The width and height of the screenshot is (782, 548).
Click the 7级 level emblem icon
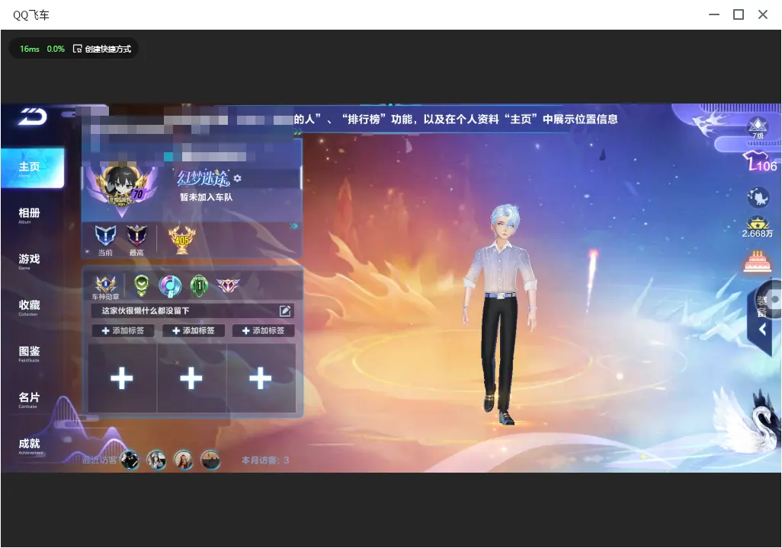click(x=758, y=128)
